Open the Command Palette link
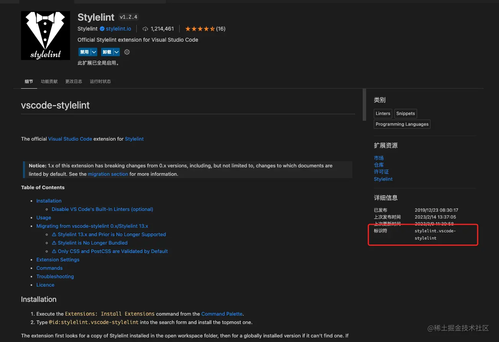Viewport: 499px width, 342px height. (x=222, y=314)
